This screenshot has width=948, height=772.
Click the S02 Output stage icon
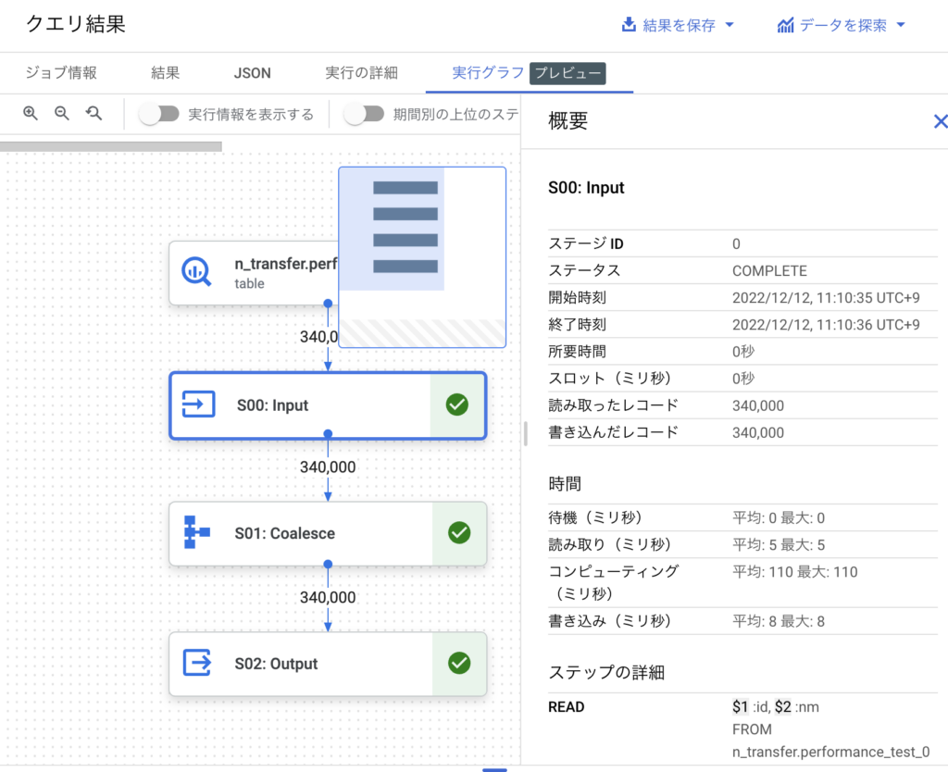pyautogui.click(x=197, y=663)
